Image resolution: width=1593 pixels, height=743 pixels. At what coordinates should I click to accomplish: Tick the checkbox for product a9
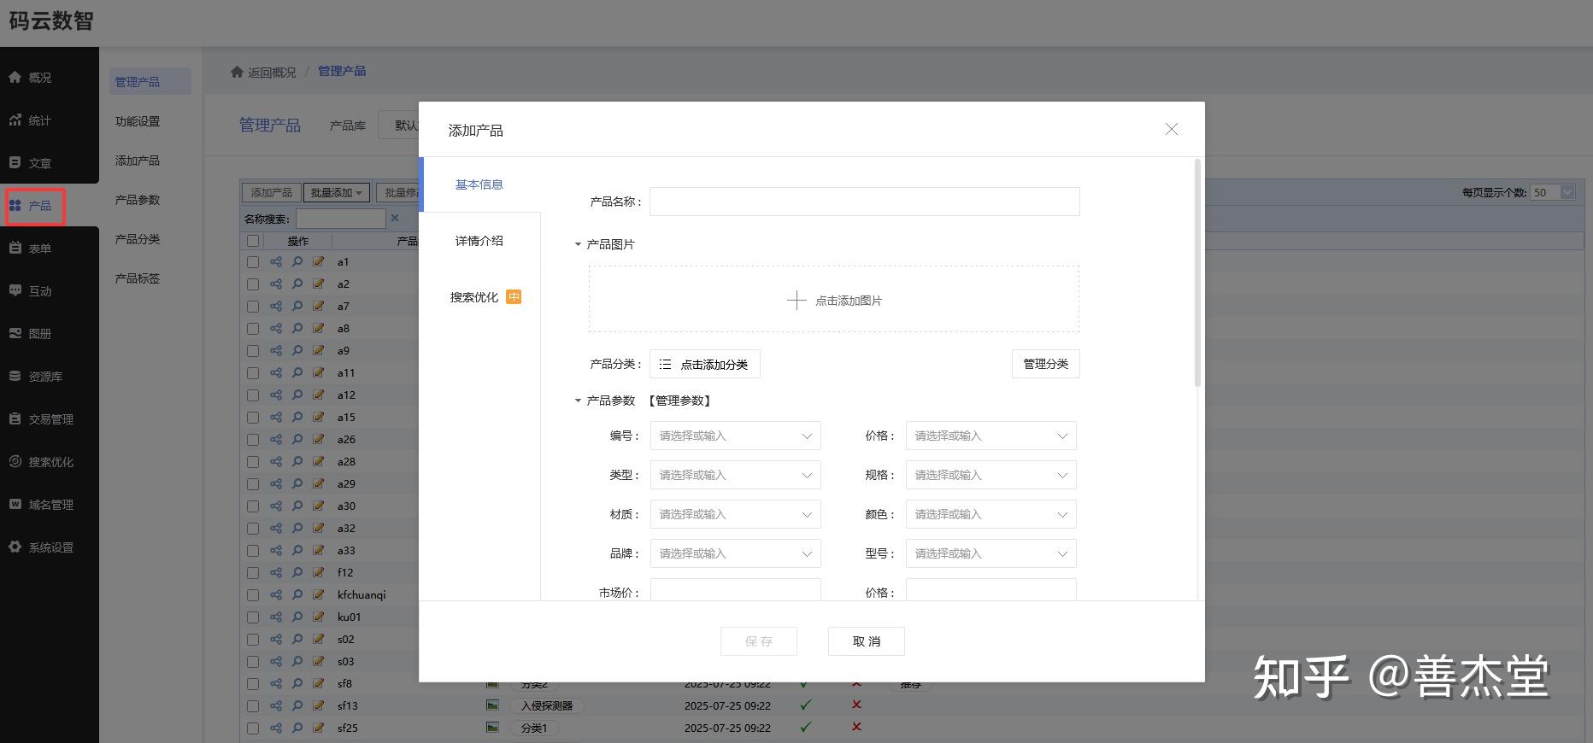coord(253,351)
